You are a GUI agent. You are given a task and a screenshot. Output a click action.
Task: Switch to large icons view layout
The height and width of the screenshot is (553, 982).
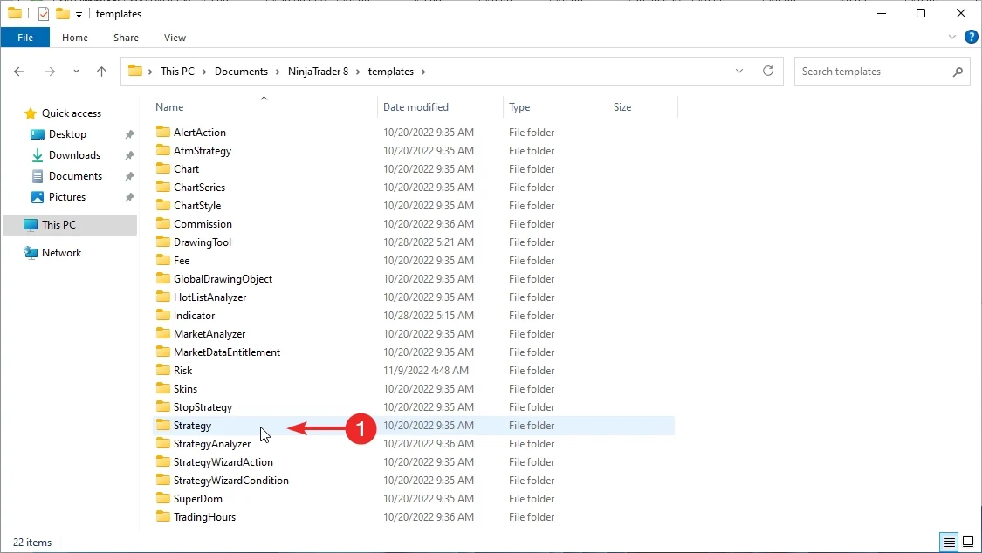pos(967,542)
